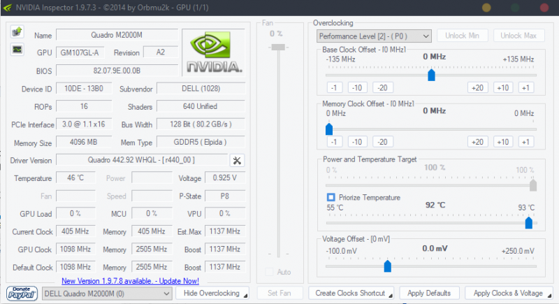559x304 pixels.
Task: Click the Voltage value 0.925 V
Action: coord(225,178)
